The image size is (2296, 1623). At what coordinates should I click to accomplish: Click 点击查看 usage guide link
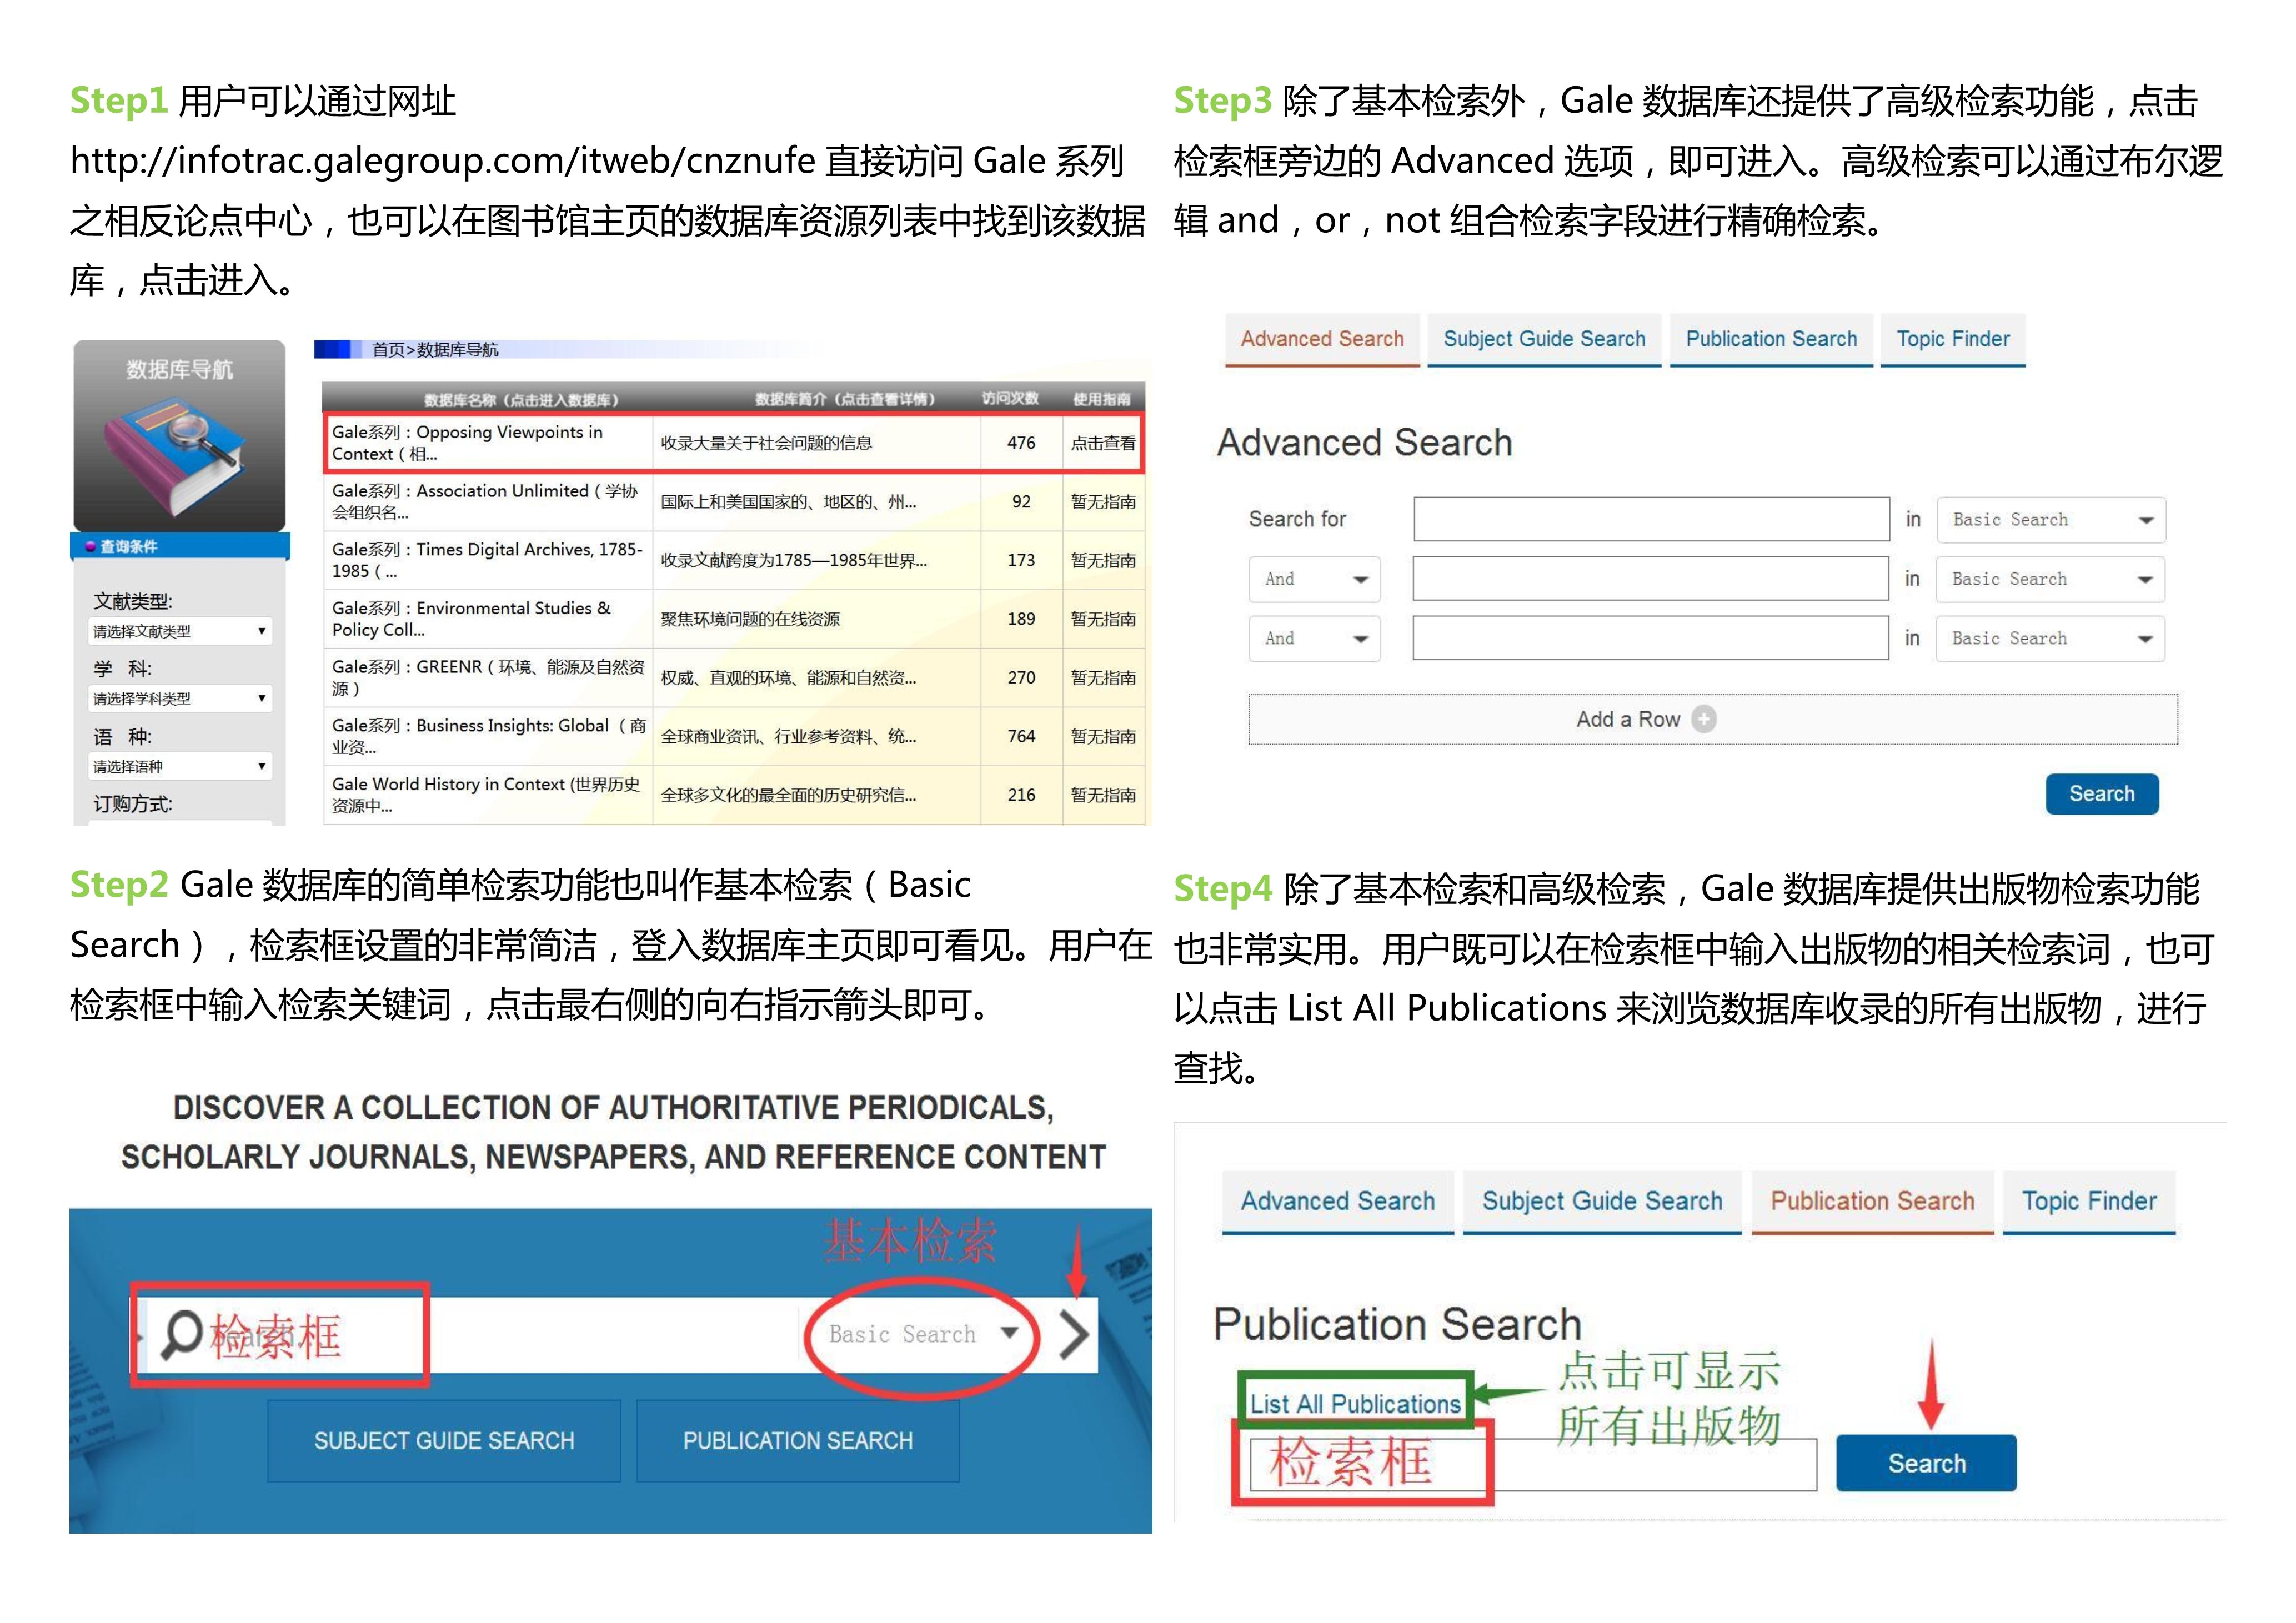(x=1103, y=443)
